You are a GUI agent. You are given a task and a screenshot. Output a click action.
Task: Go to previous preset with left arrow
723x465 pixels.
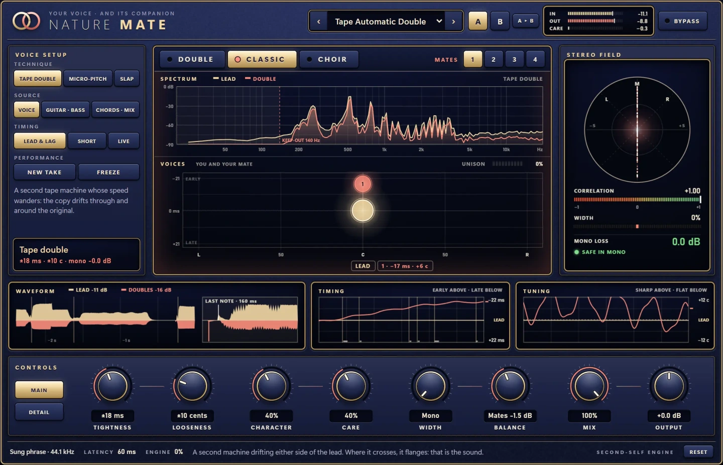point(318,22)
